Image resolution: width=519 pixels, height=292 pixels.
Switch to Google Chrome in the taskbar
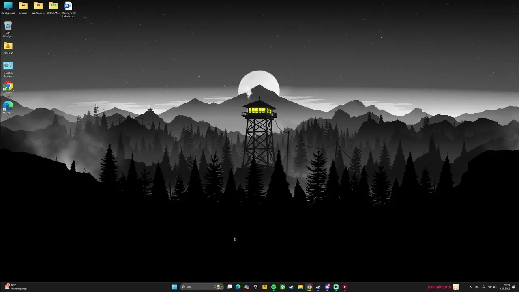309,287
